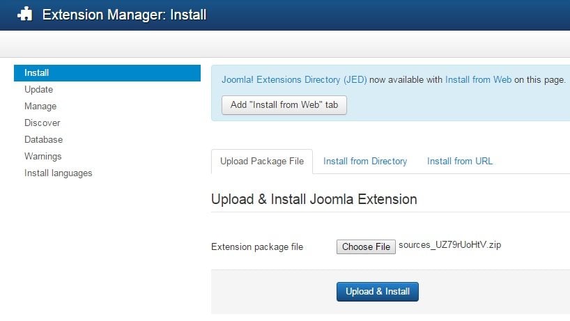This screenshot has width=570, height=321.
Task: Open Install languages in the sidebar
Action: click(58, 173)
